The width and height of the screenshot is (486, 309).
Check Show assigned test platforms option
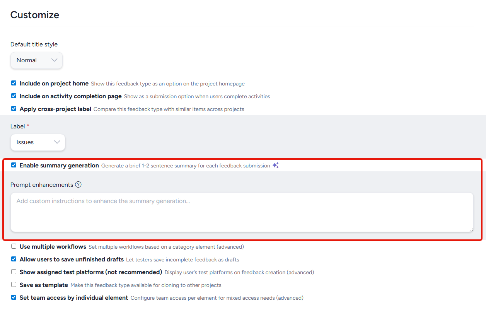click(14, 272)
